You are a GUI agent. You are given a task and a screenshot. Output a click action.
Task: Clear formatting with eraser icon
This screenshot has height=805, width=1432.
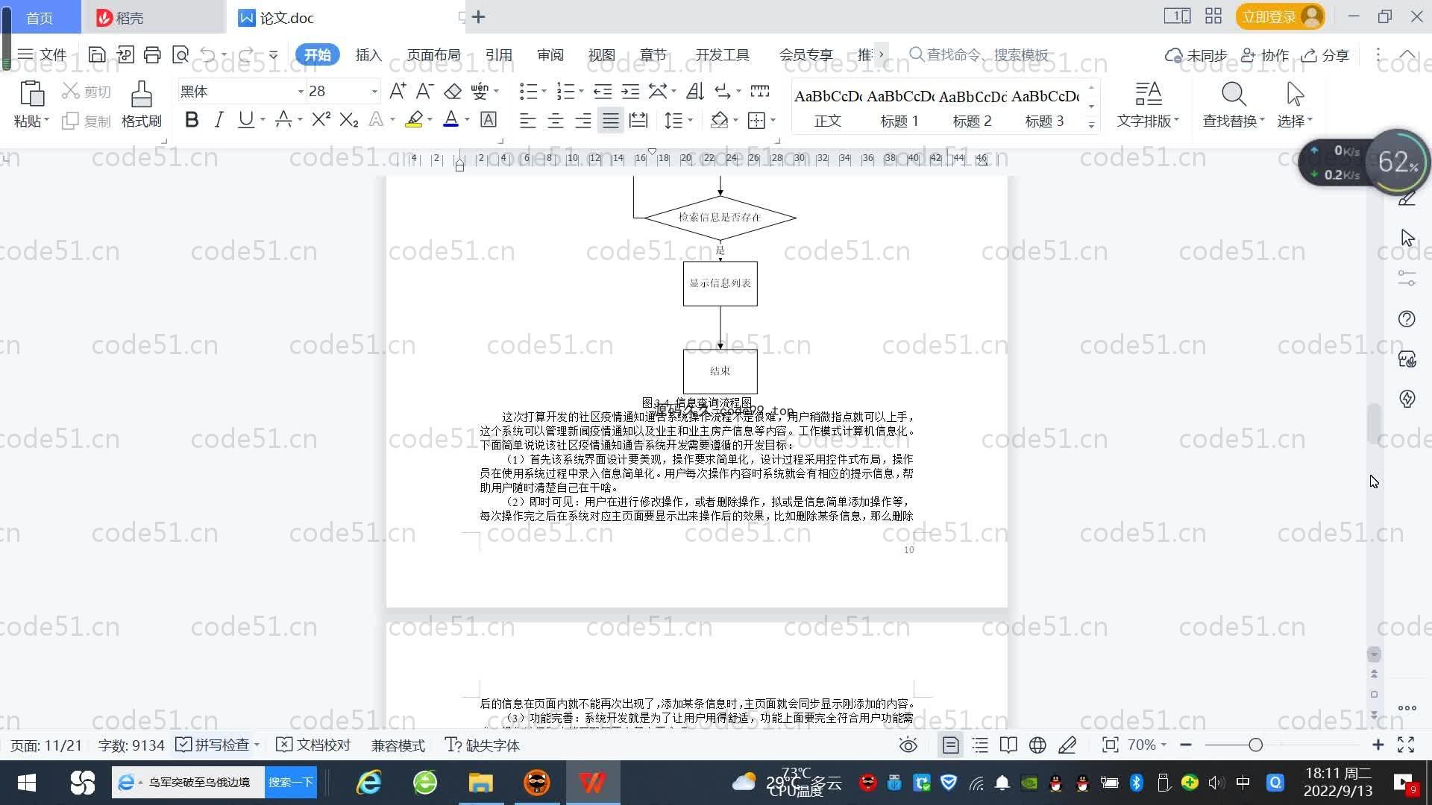coord(452,91)
